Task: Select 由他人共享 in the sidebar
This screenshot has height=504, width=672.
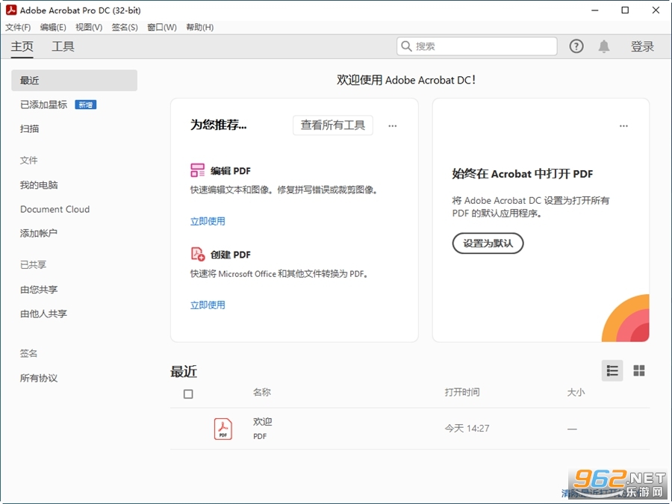Action: tap(43, 314)
